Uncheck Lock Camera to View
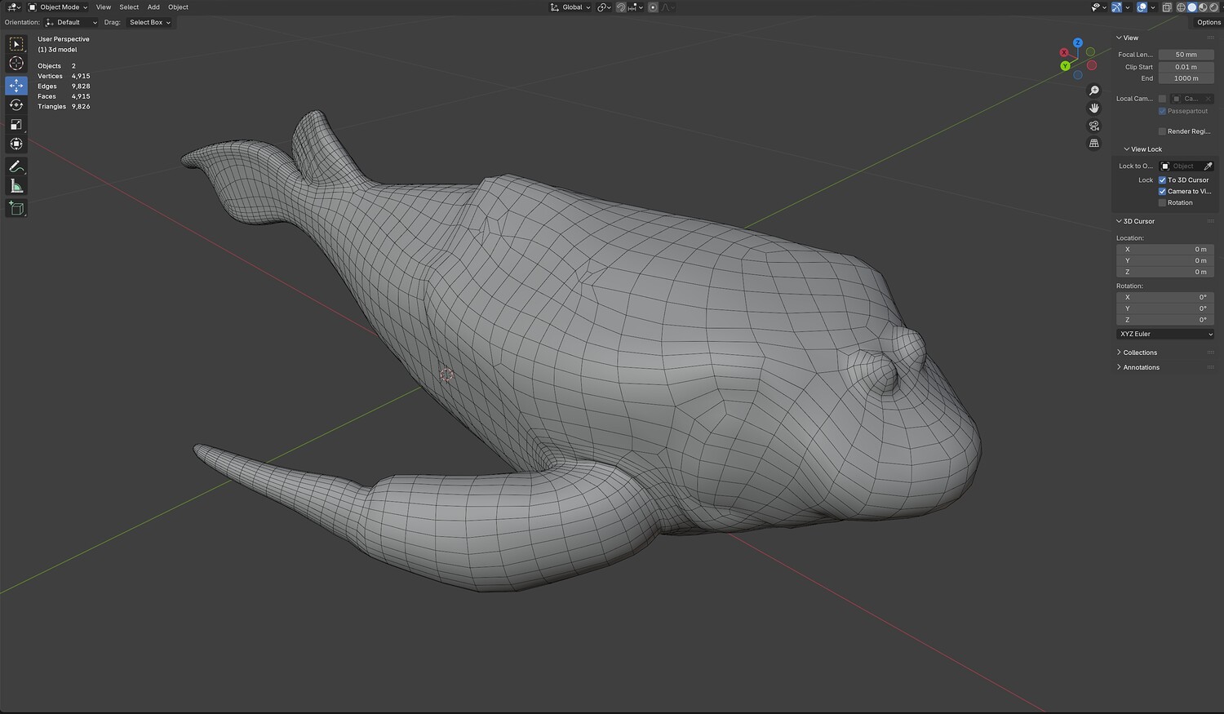 [x=1162, y=192]
